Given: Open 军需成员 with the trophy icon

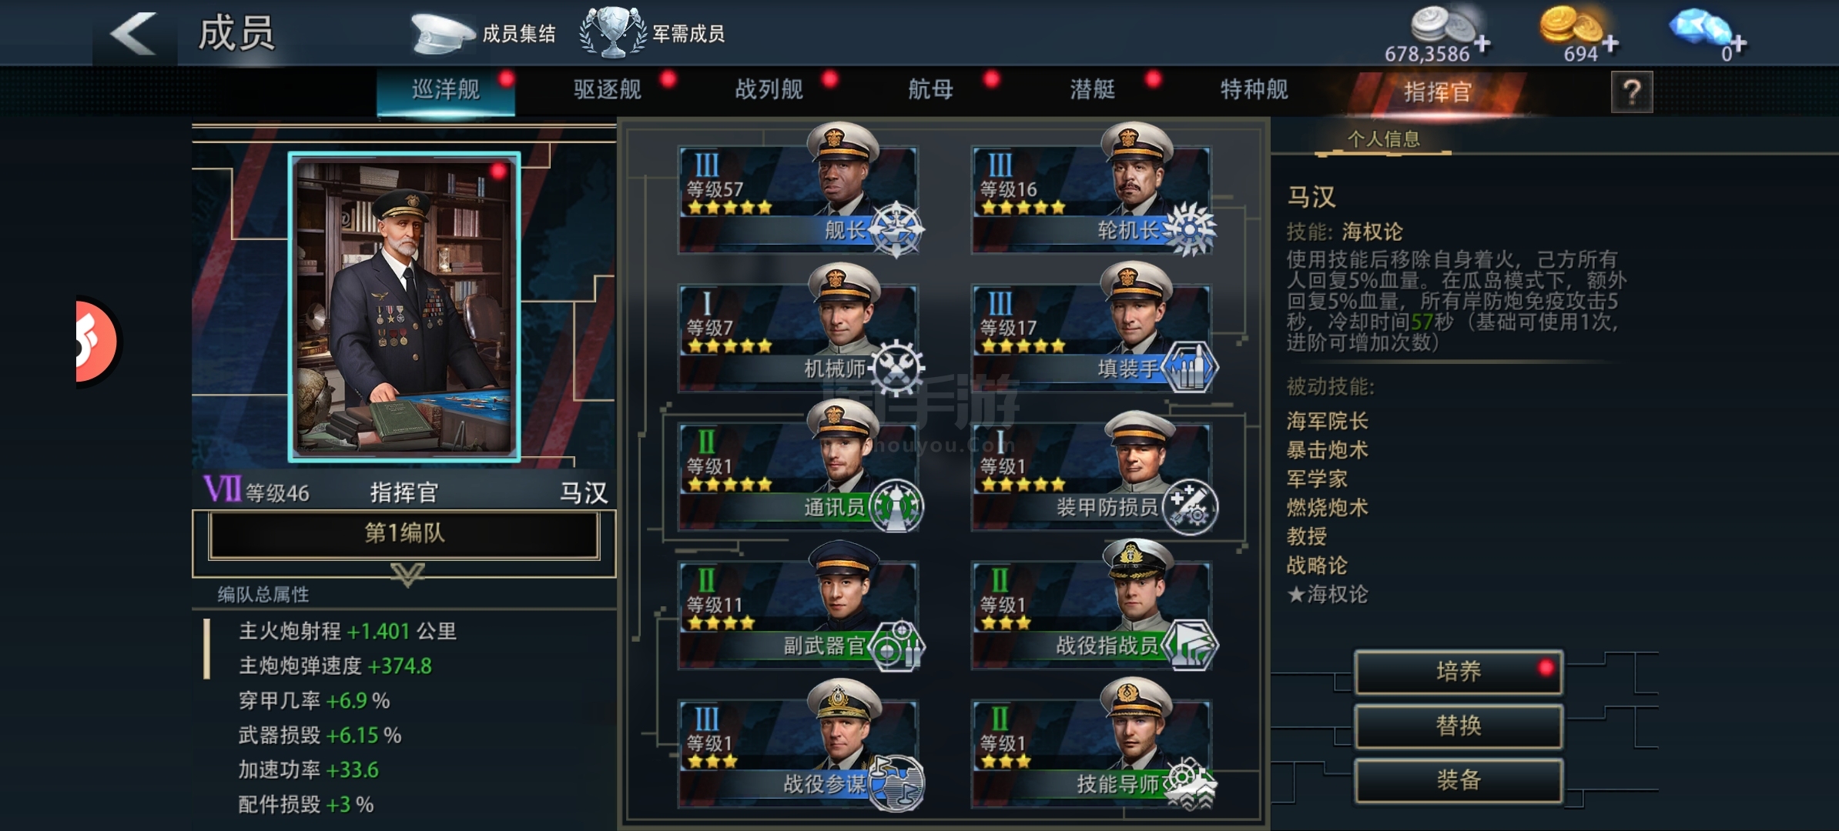Looking at the screenshot, I should [652, 33].
